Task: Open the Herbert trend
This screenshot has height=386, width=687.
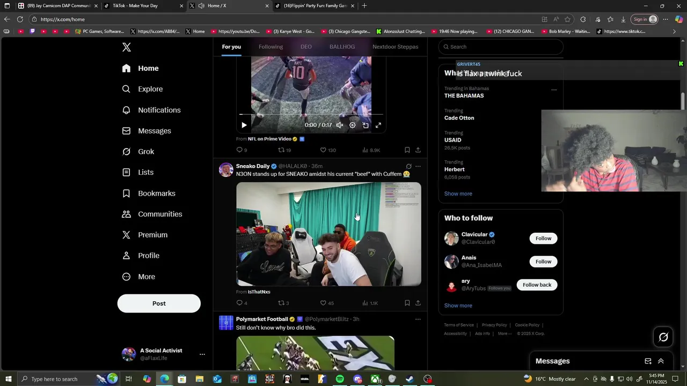Action: click(x=454, y=169)
